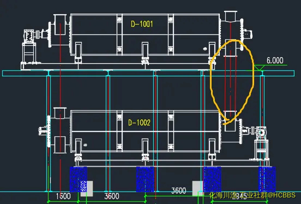Image resolution: width=301 pixels, height=204 pixels.
Task: Click the 3600 dimension next to 1600
Action: pyautogui.click(x=112, y=196)
